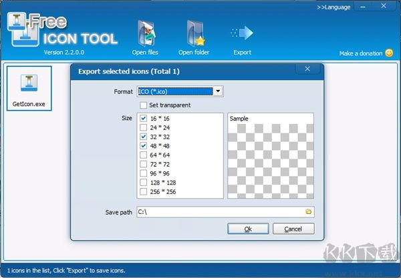401x278 pixels.
Task: Click the Save path text field
Action: point(219,212)
